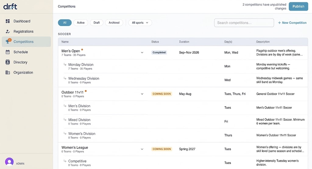
Task: Click the SOCCER section heading
Action: click(x=64, y=34)
